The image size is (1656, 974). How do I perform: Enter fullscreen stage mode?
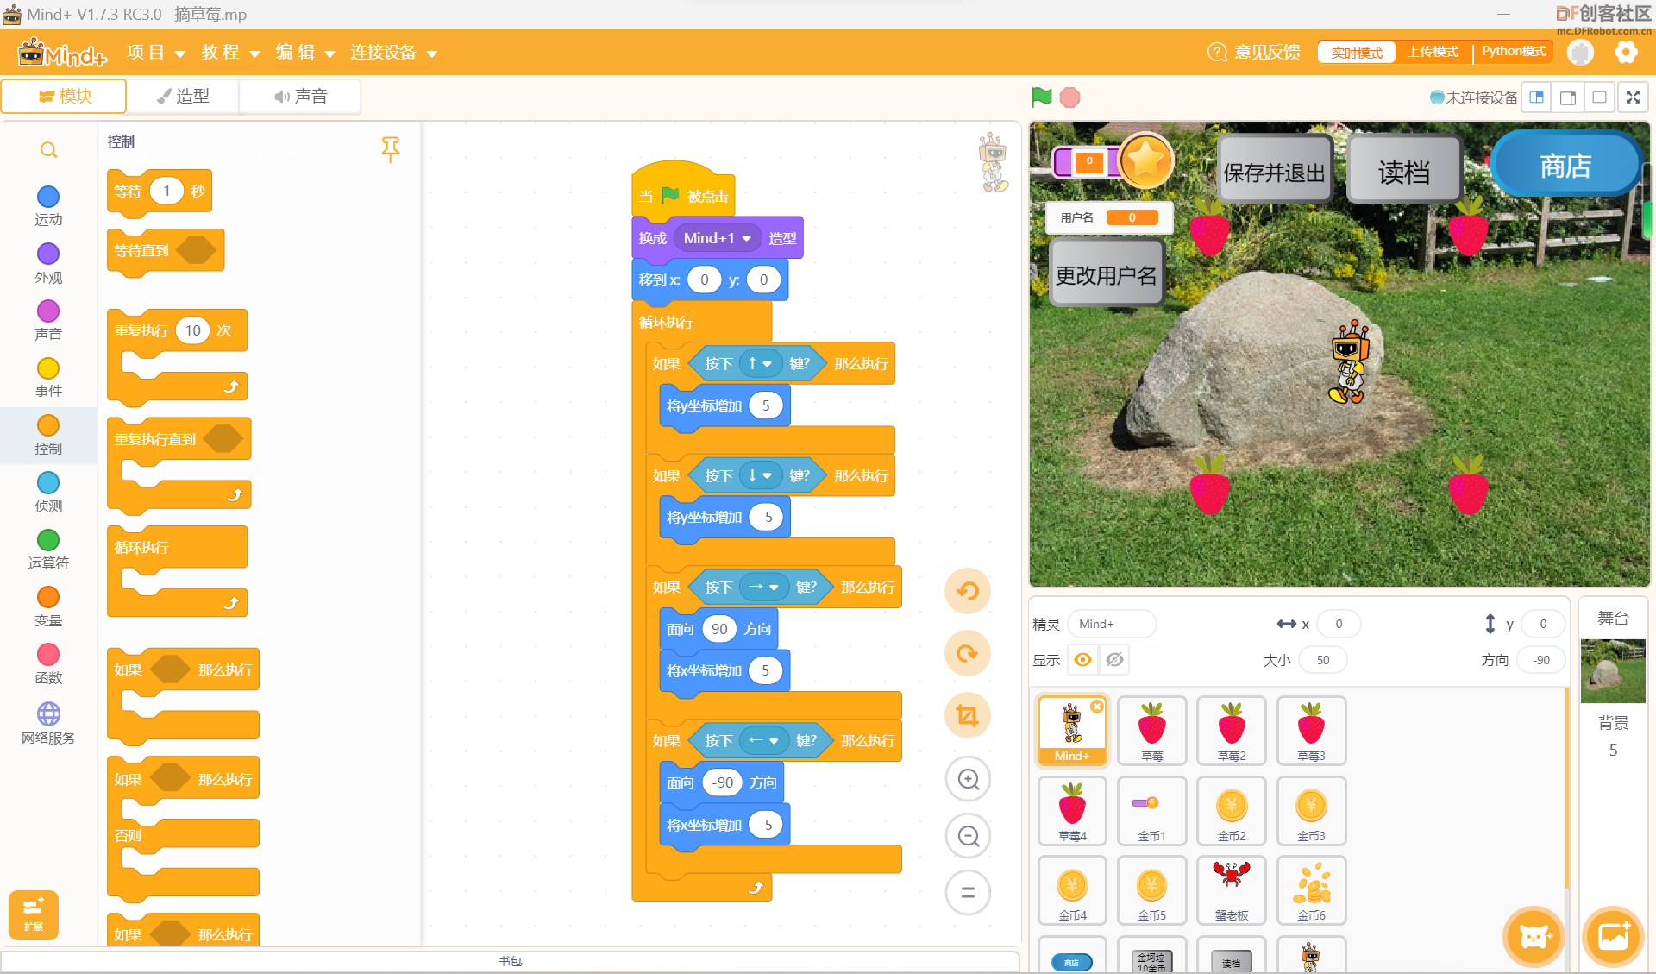coord(1633,97)
